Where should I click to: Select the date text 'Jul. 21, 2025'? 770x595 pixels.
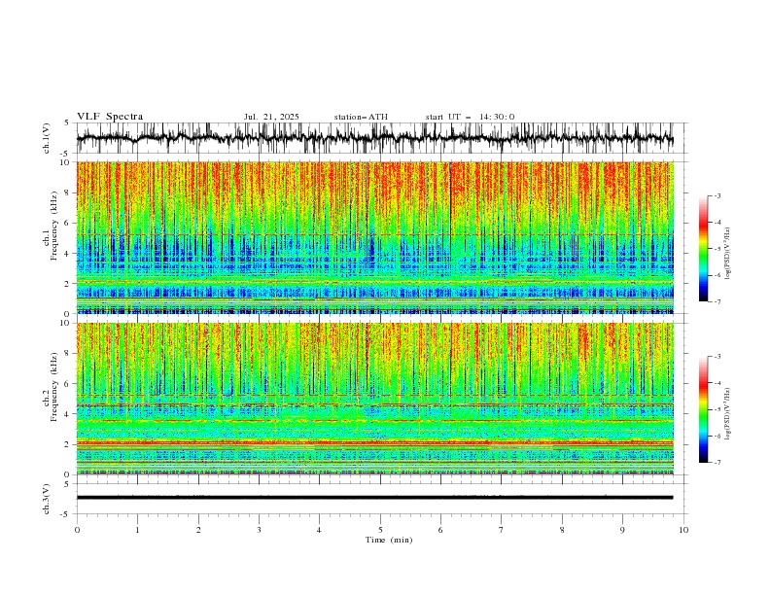point(271,117)
